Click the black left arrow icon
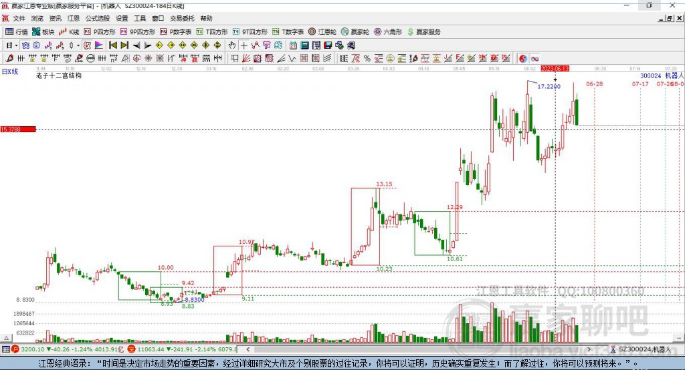 coord(136,45)
